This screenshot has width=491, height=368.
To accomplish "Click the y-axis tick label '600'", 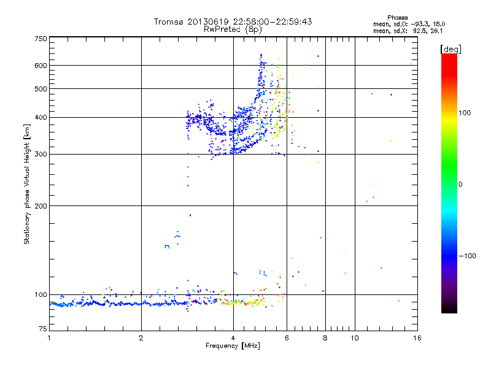I will click(41, 66).
